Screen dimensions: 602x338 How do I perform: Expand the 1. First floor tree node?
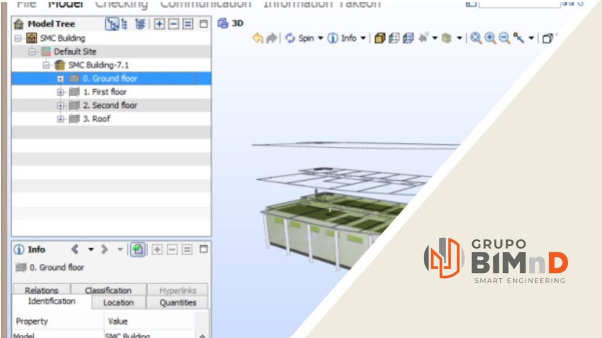[x=60, y=92]
